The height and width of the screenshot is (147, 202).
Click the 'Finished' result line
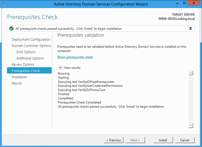tap(63, 94)
